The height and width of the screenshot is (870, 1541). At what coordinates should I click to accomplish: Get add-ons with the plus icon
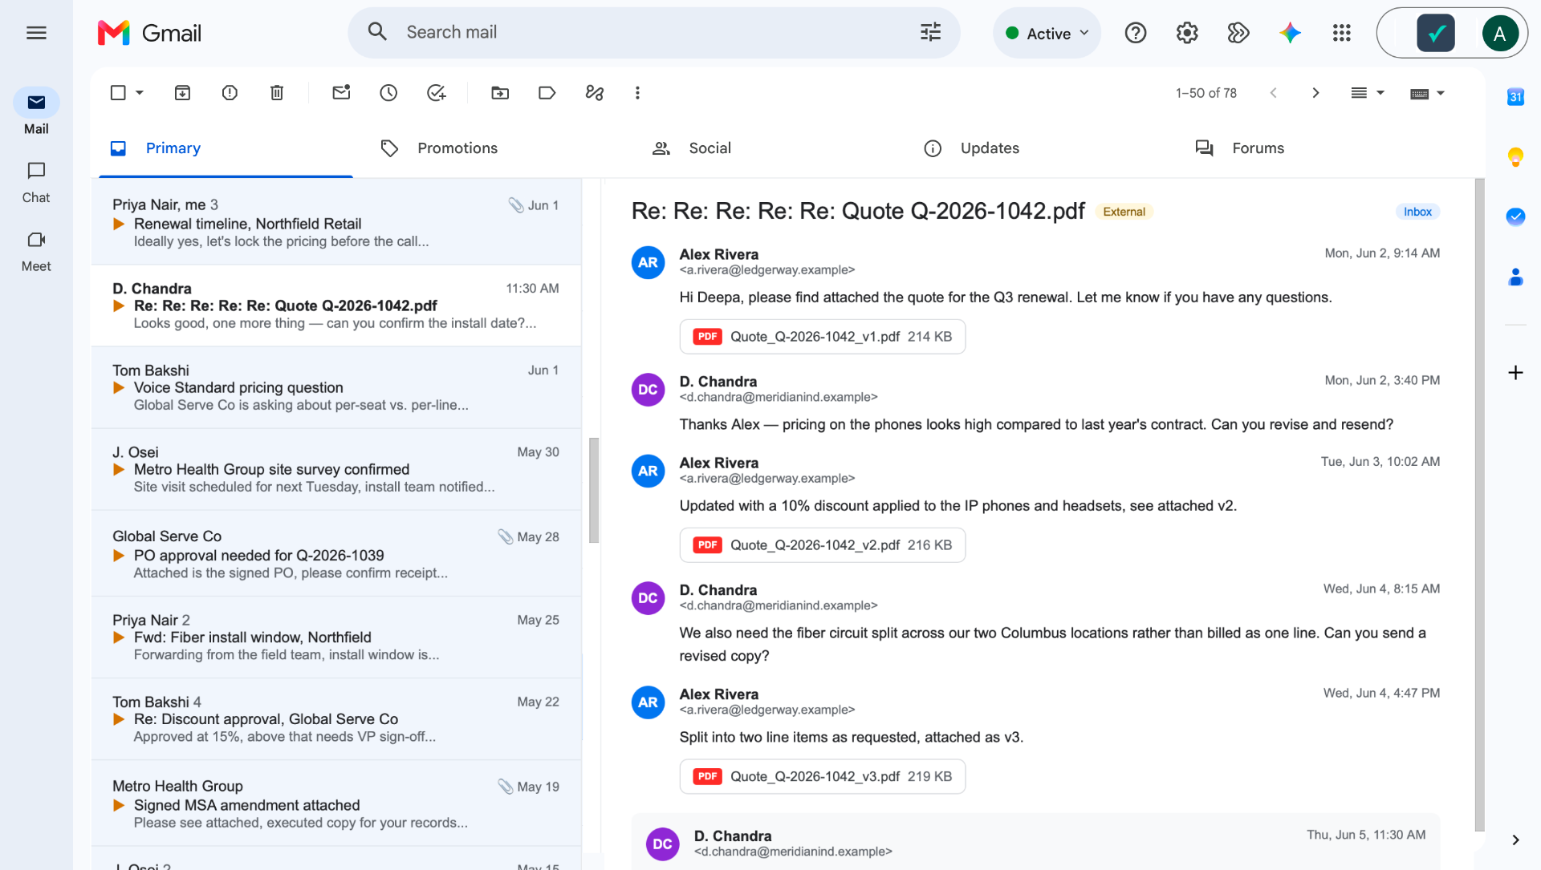(1515, 373)
